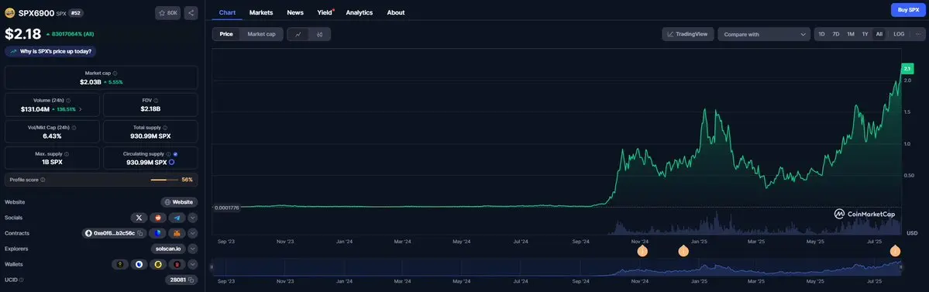Open the Telegram social link
This screenshot has width=929, height=292.
click(x=177, y=218)
